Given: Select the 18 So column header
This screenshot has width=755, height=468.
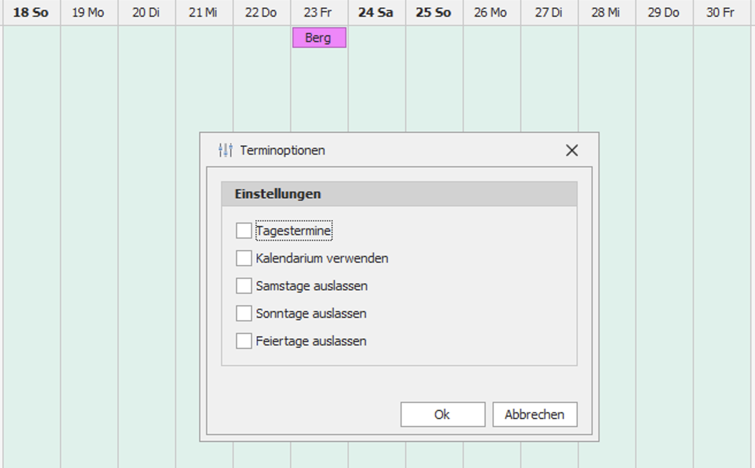Looking at the screenshot, I should coord(30,10).
